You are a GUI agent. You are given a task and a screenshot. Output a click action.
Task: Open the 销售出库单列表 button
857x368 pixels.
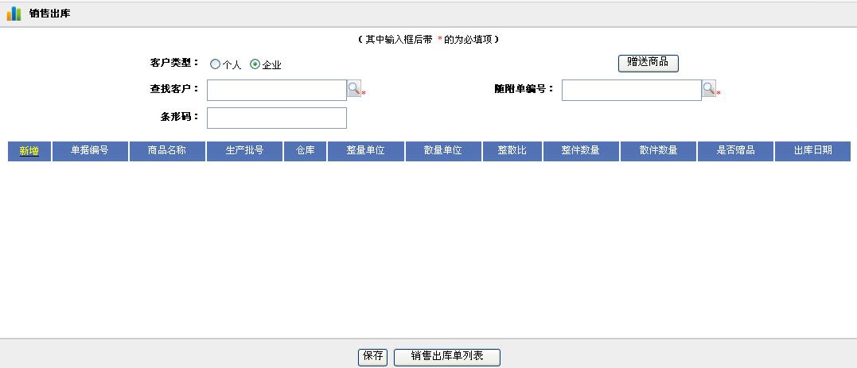(447, 357)
